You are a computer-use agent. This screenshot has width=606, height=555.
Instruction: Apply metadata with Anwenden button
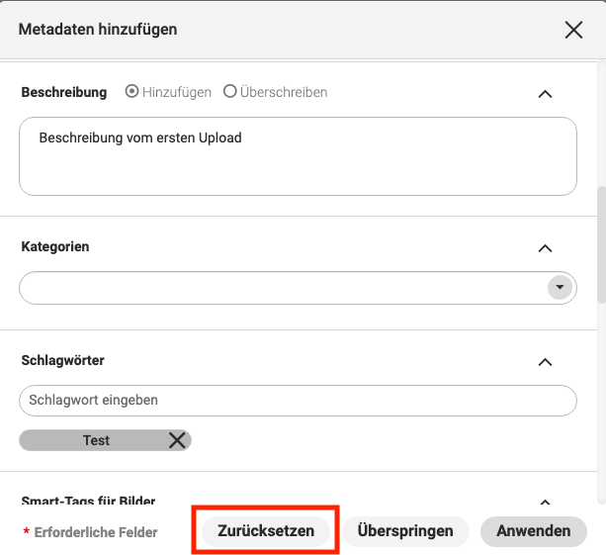pyautogui.click(x=534, y=531)
